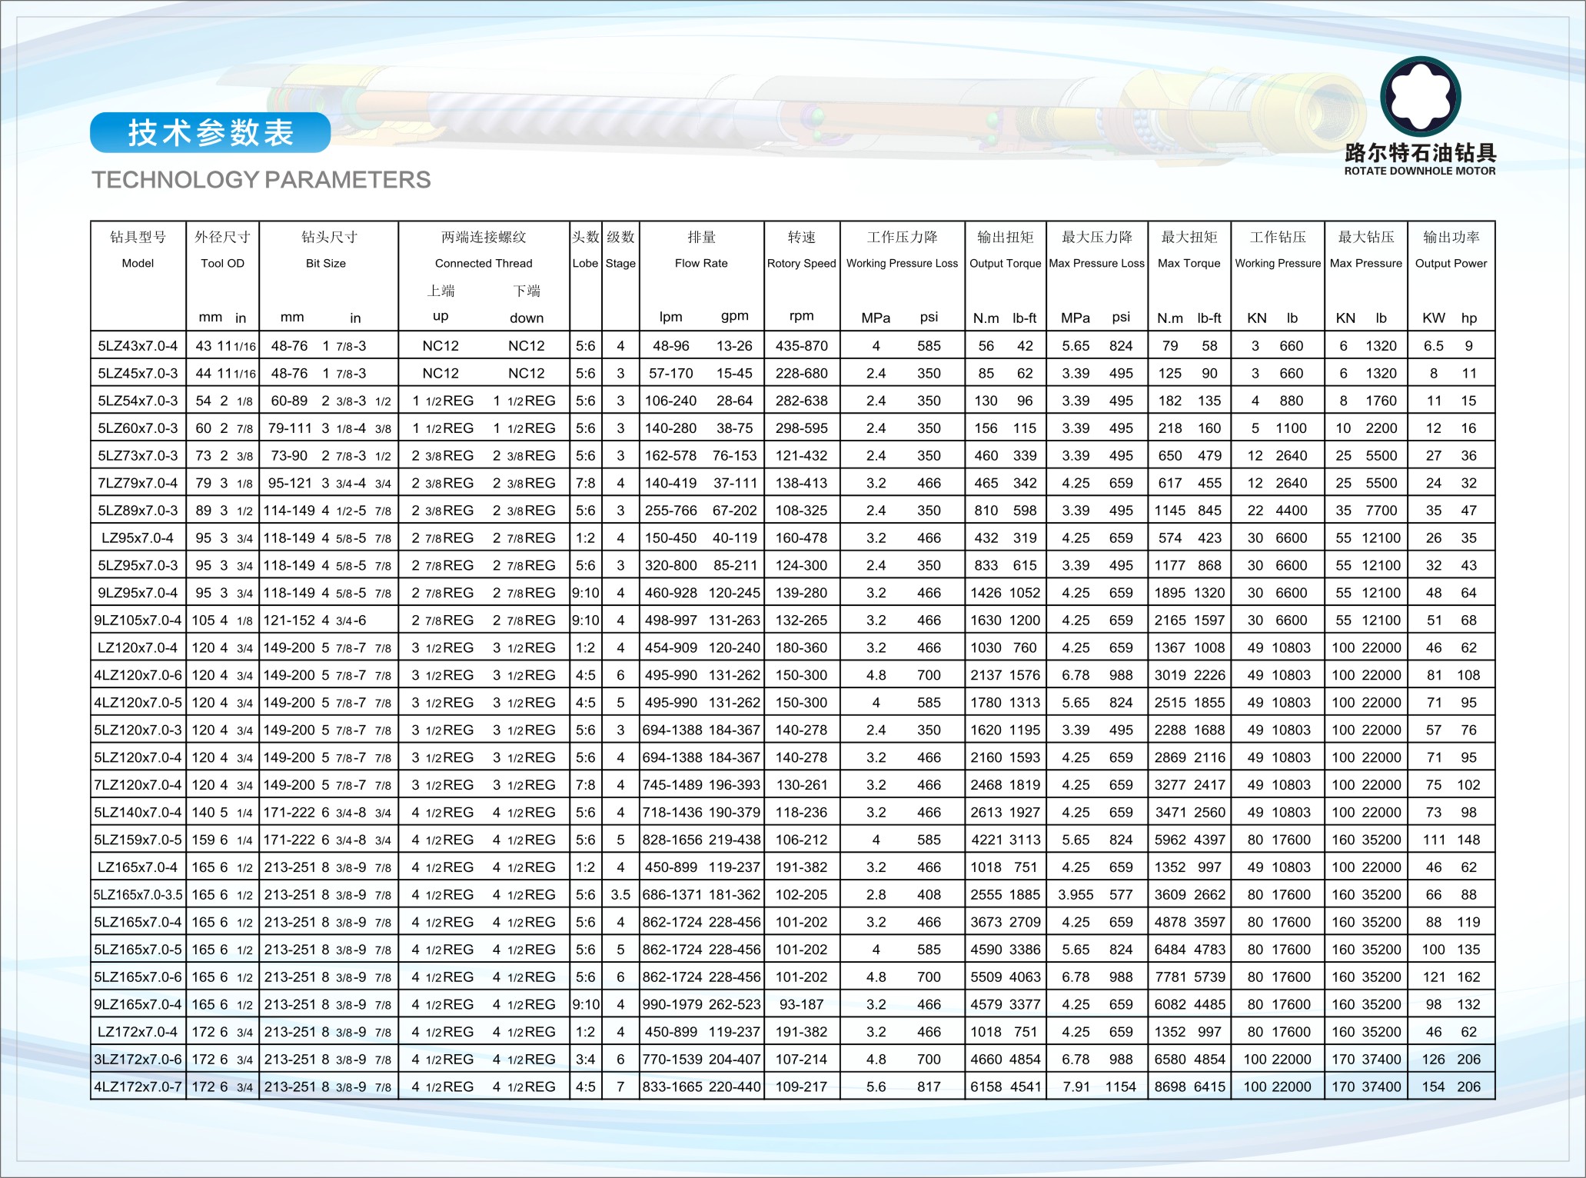Image resolution: width=1586 pixels, height=1178 pixels.
Task: Click model cell 5LZ73x7.0-3
Action: click(138, 456)
